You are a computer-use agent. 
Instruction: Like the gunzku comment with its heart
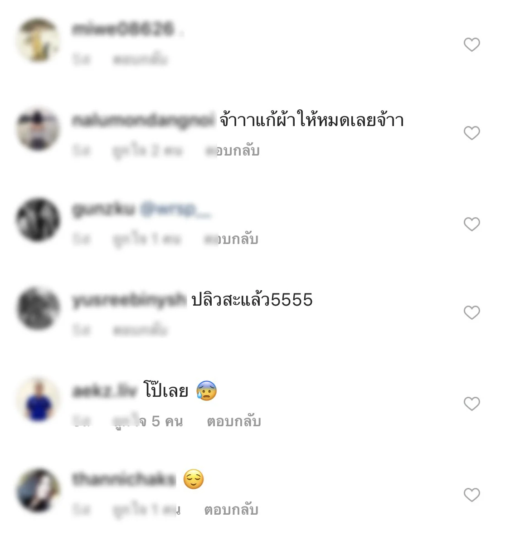(472, 224)
